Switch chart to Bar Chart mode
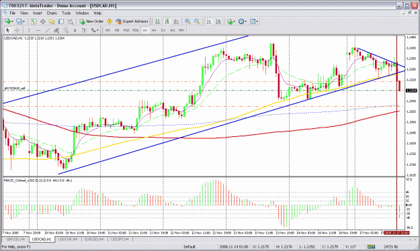This screenshot has width=420, height=251. 158,21
